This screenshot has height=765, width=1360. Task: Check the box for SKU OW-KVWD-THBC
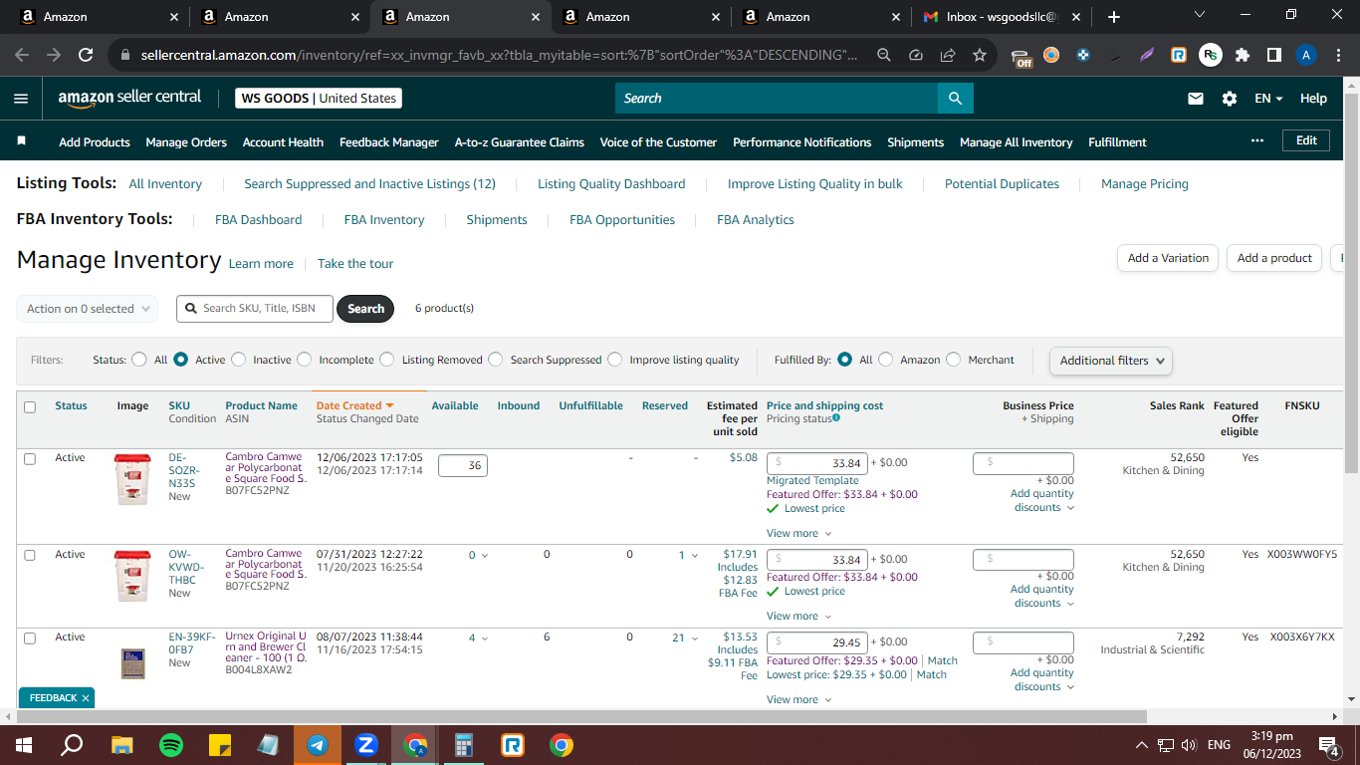coord(30,555)
